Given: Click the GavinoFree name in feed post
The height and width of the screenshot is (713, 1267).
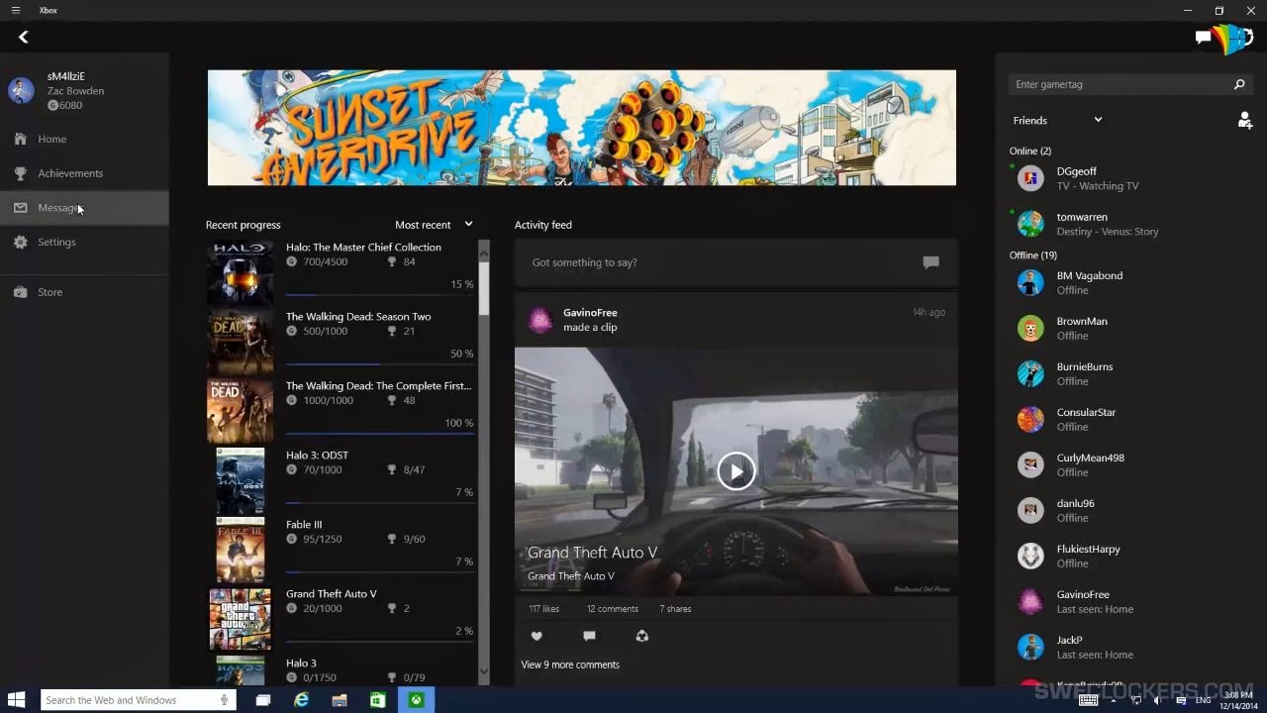Looking at the screenshot, I should [x=590, y=313].
